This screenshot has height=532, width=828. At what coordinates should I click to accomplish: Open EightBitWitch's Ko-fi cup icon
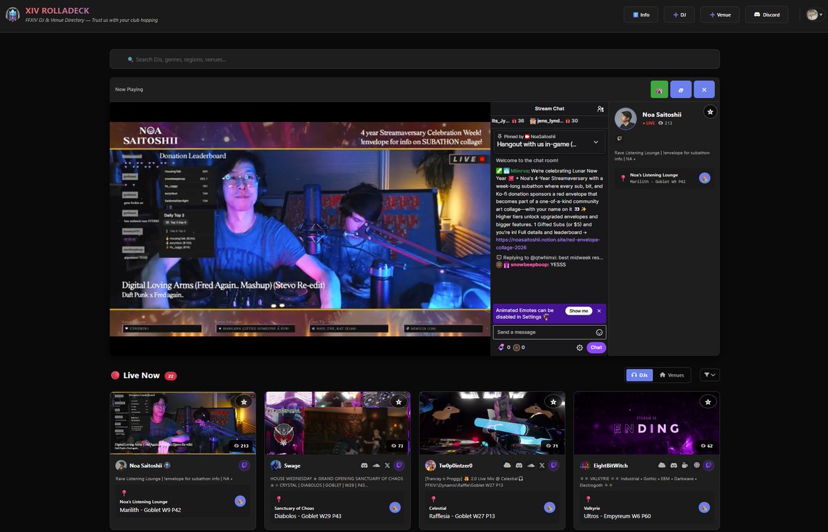point(685,466)
